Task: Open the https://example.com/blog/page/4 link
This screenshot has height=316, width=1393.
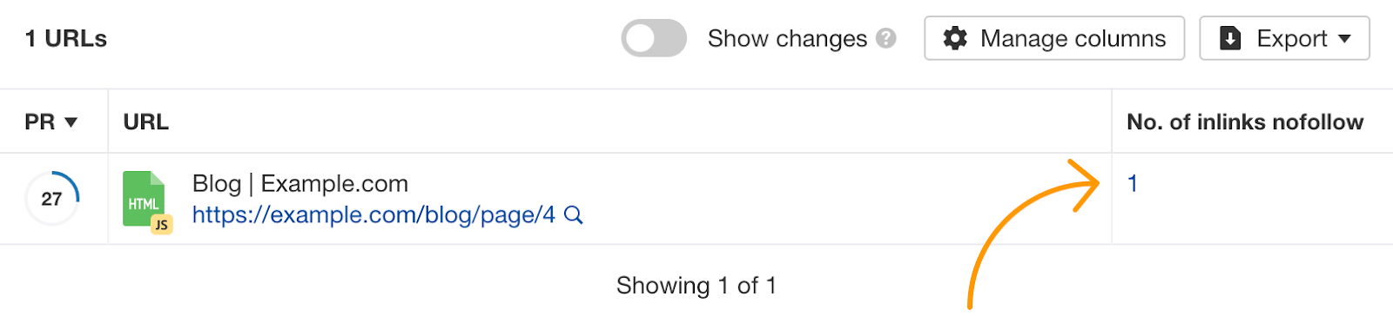Action: click(x=373, y=215)
